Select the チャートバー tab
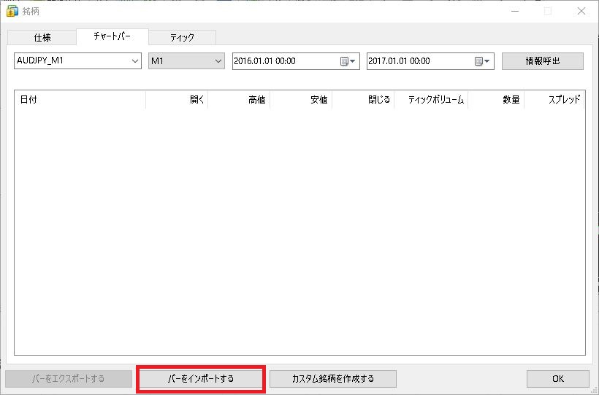 (x=112, y=36)
